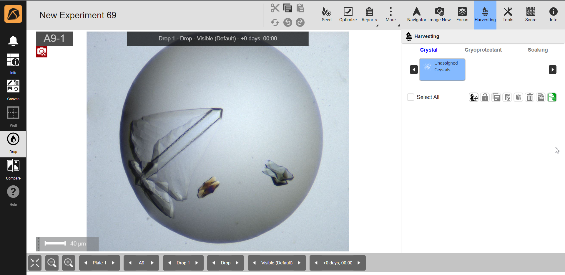This screenshot has width=565, height=275.
Task: Open the Drop region selector
Action: coord(226,263)
